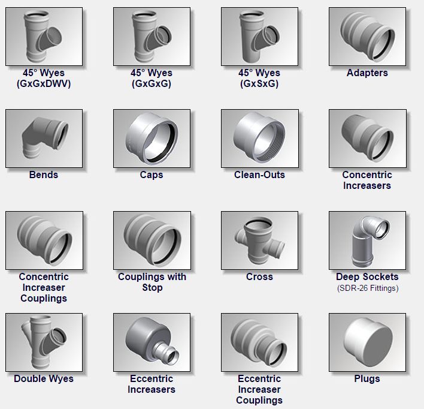Click the Clean-Outs fitting image
424x409 pixels.
pyautogui.click(x=259, y=138)
